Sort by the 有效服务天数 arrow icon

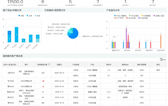click(x=49, y=64)
